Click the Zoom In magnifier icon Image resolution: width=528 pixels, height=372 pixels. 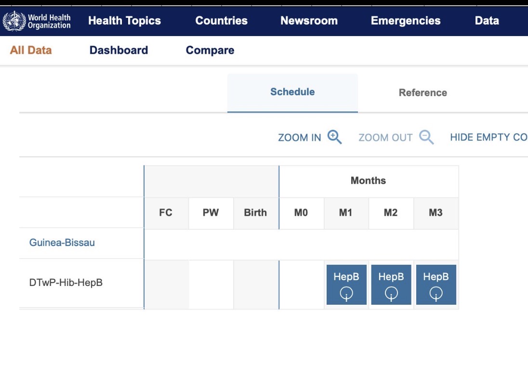tap(334, 137)
